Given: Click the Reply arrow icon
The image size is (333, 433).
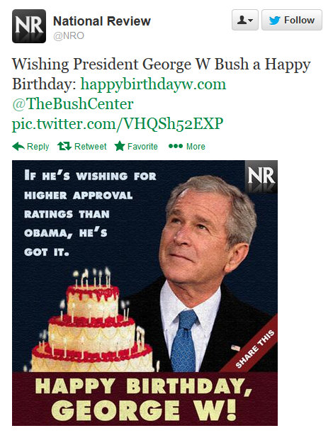Looking at the screenshot, I should click(x=18, y=146).
